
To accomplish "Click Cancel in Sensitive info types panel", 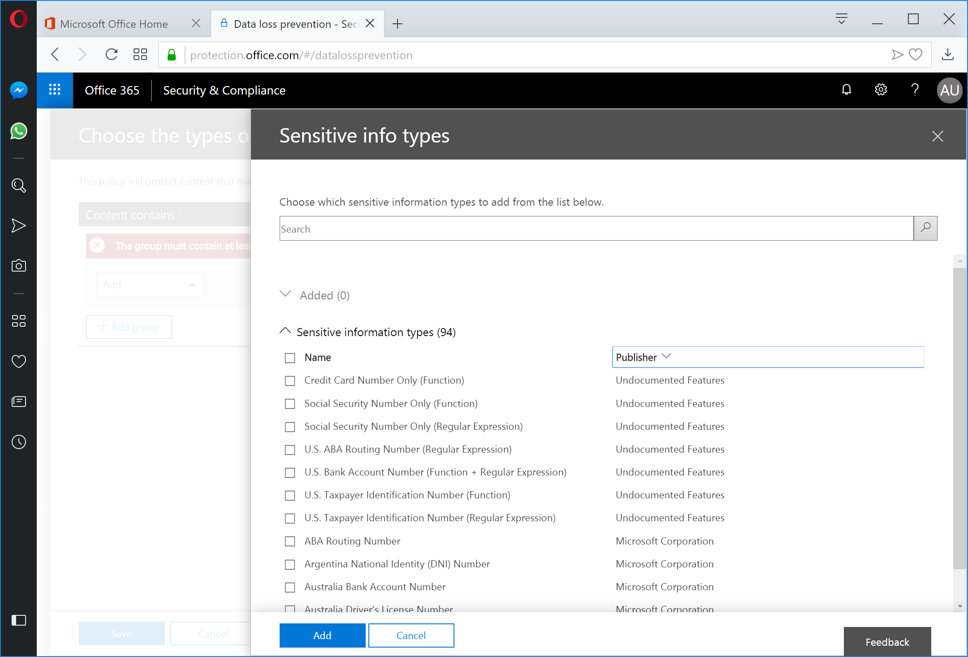I will coord(411,635).
